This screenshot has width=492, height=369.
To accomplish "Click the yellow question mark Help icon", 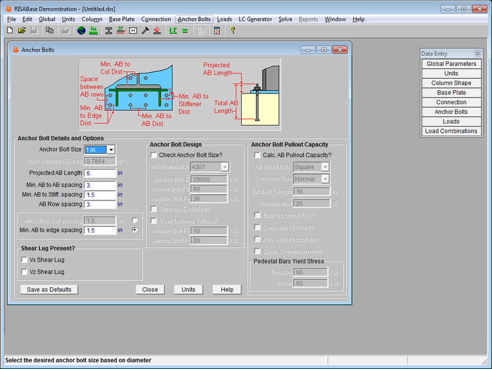I will pyautogui.click(x=232, y=30).
